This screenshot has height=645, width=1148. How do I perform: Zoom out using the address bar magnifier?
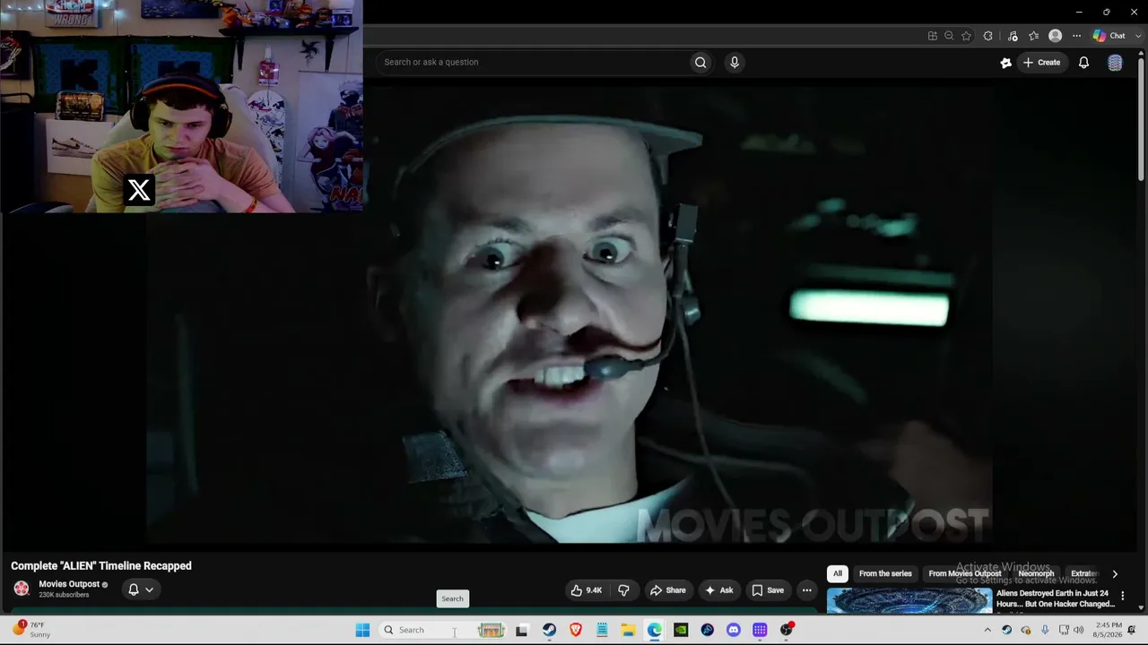[949, 36]
